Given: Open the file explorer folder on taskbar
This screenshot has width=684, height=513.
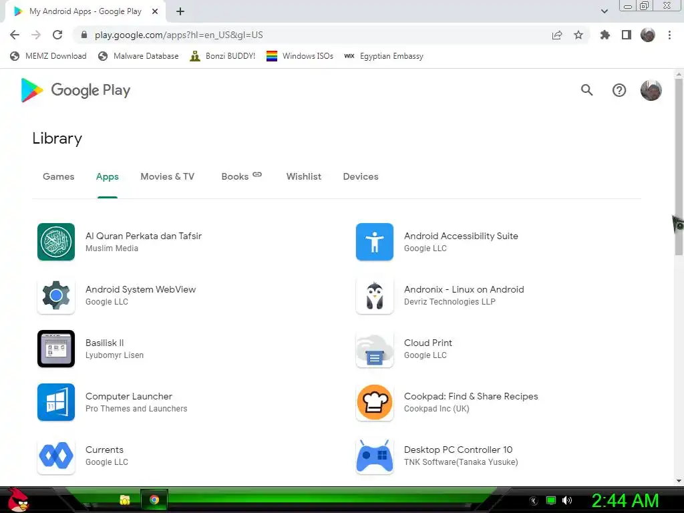Looking at the screenshot, I should pos(125,500).
